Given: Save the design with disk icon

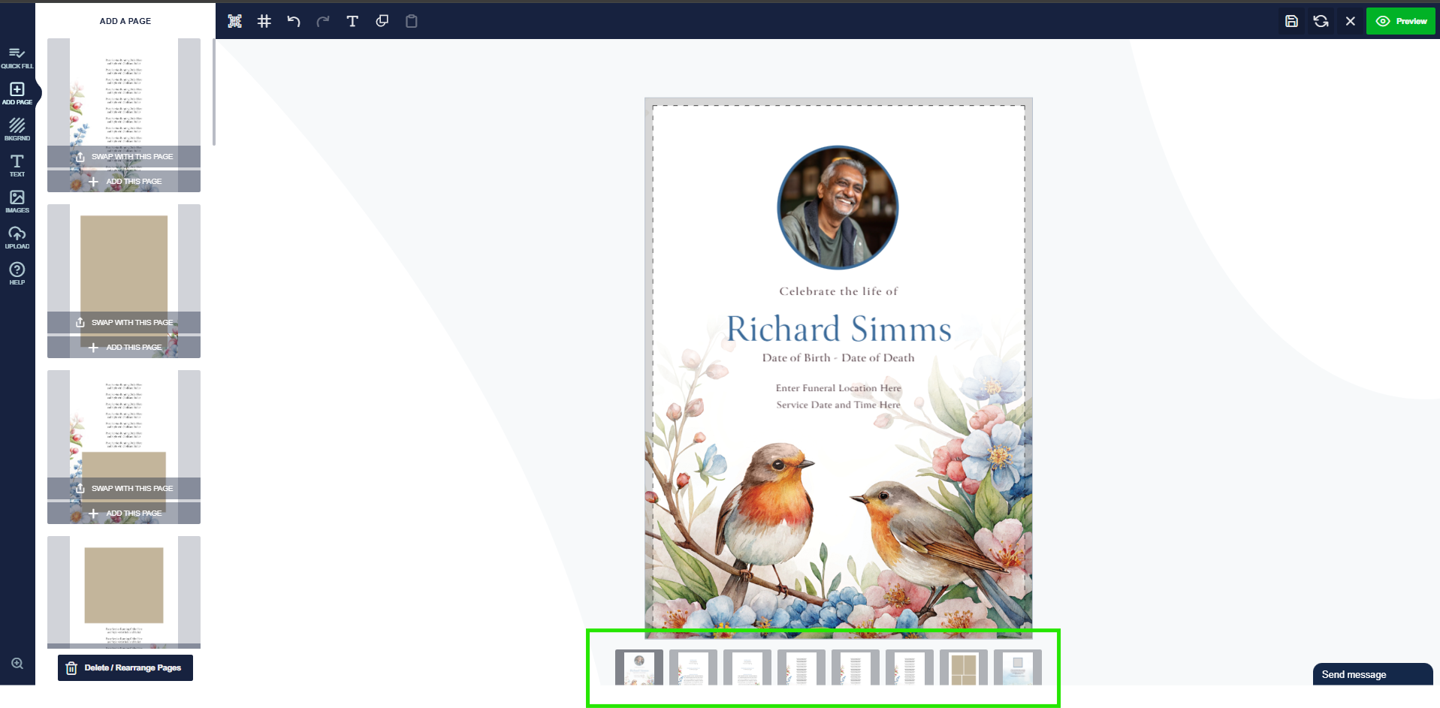Looking at the screenshot, I should click(x=1291, y=21).
